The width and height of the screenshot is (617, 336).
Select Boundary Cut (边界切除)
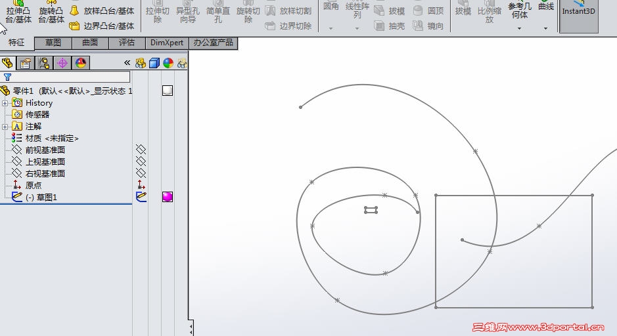(x=288, y=26)
